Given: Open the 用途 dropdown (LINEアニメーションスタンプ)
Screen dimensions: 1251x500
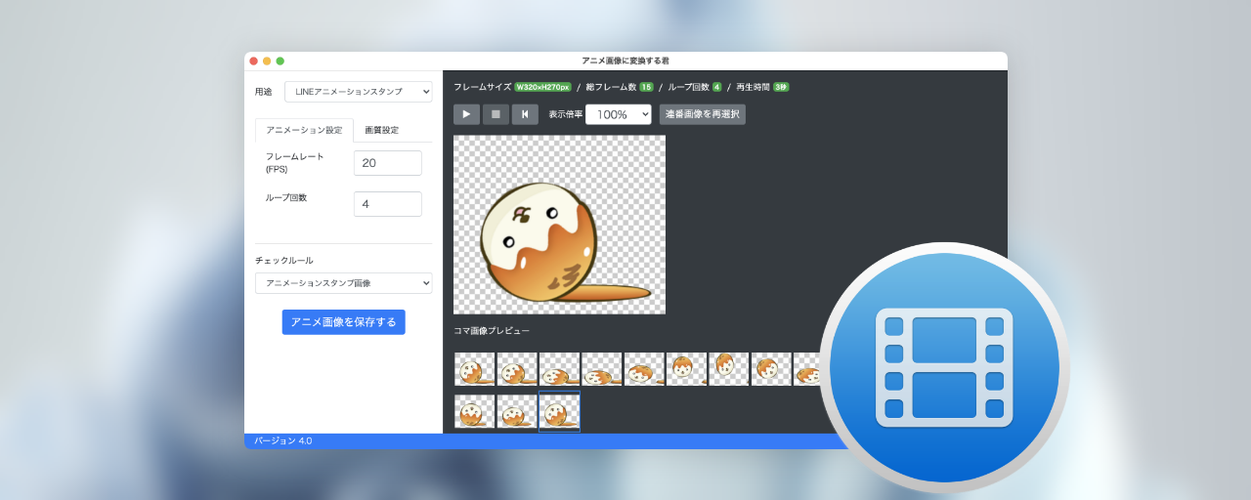Looking at the screenshot, I should [358, 92].
